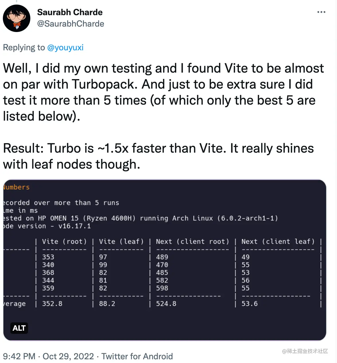Click the display name Saurabh Charde
The width and height of the screenshot is (337, 363).
tap(70, 12)
